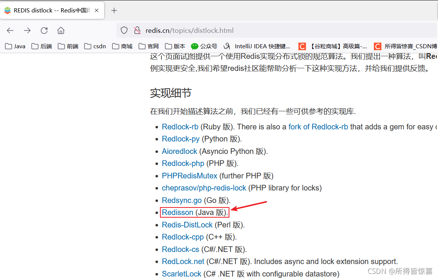
Task: Open the 公众号 WeChat bookmark
Action: (x=204, y=46)
